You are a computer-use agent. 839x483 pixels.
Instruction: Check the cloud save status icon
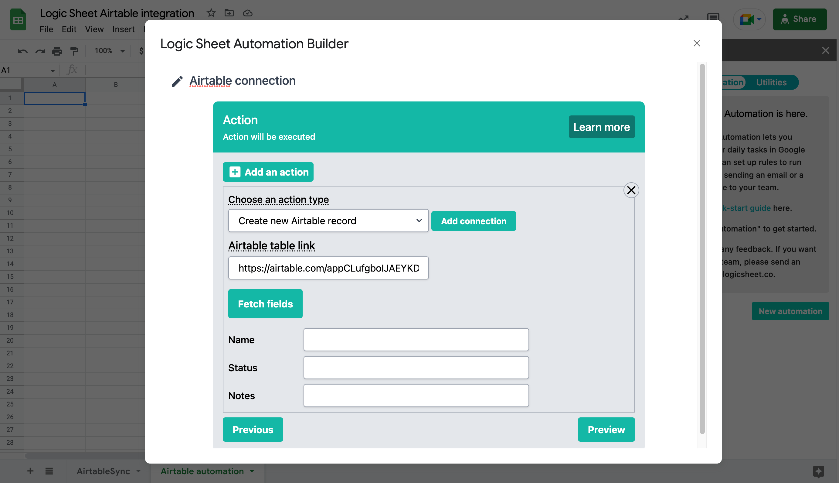[x=248, y=13]
